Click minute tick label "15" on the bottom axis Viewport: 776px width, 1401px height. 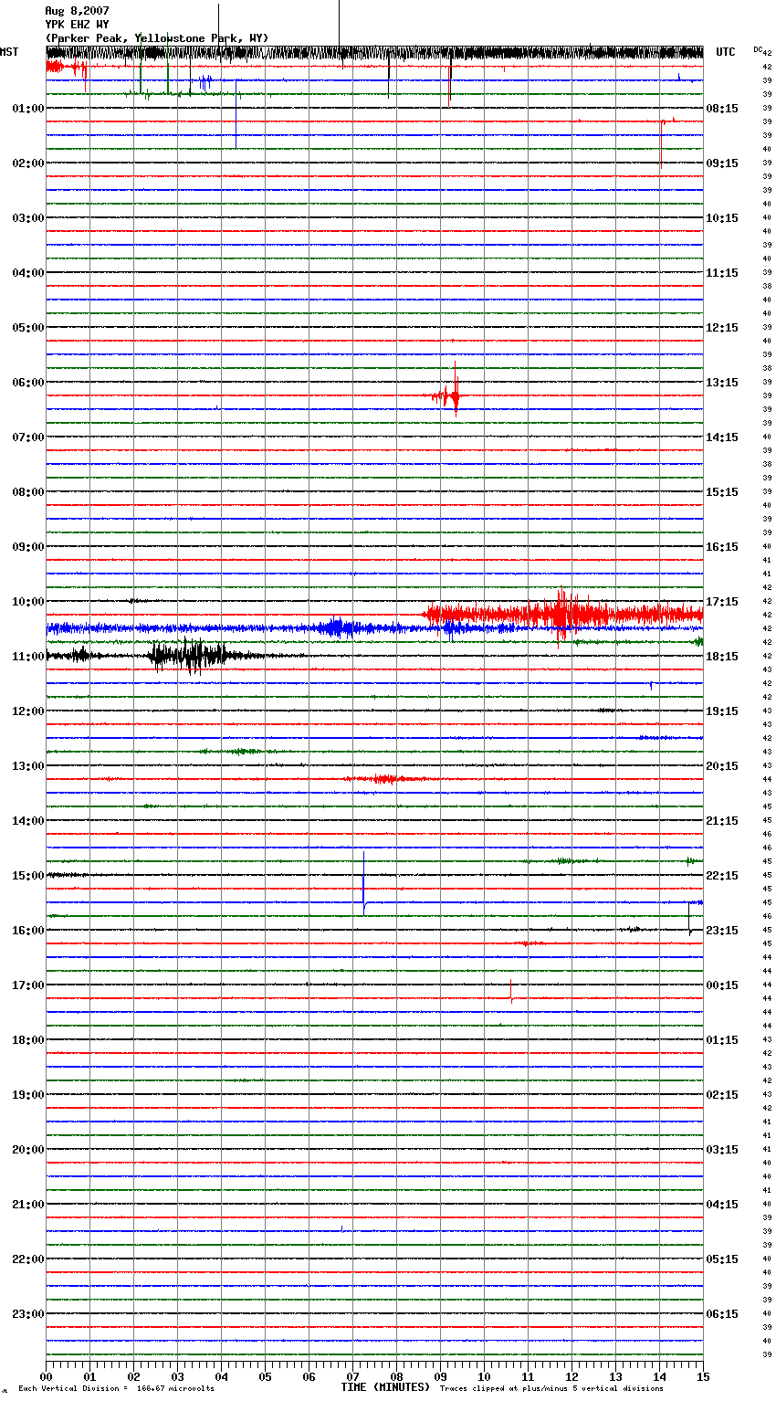(x=703, y=1377)
